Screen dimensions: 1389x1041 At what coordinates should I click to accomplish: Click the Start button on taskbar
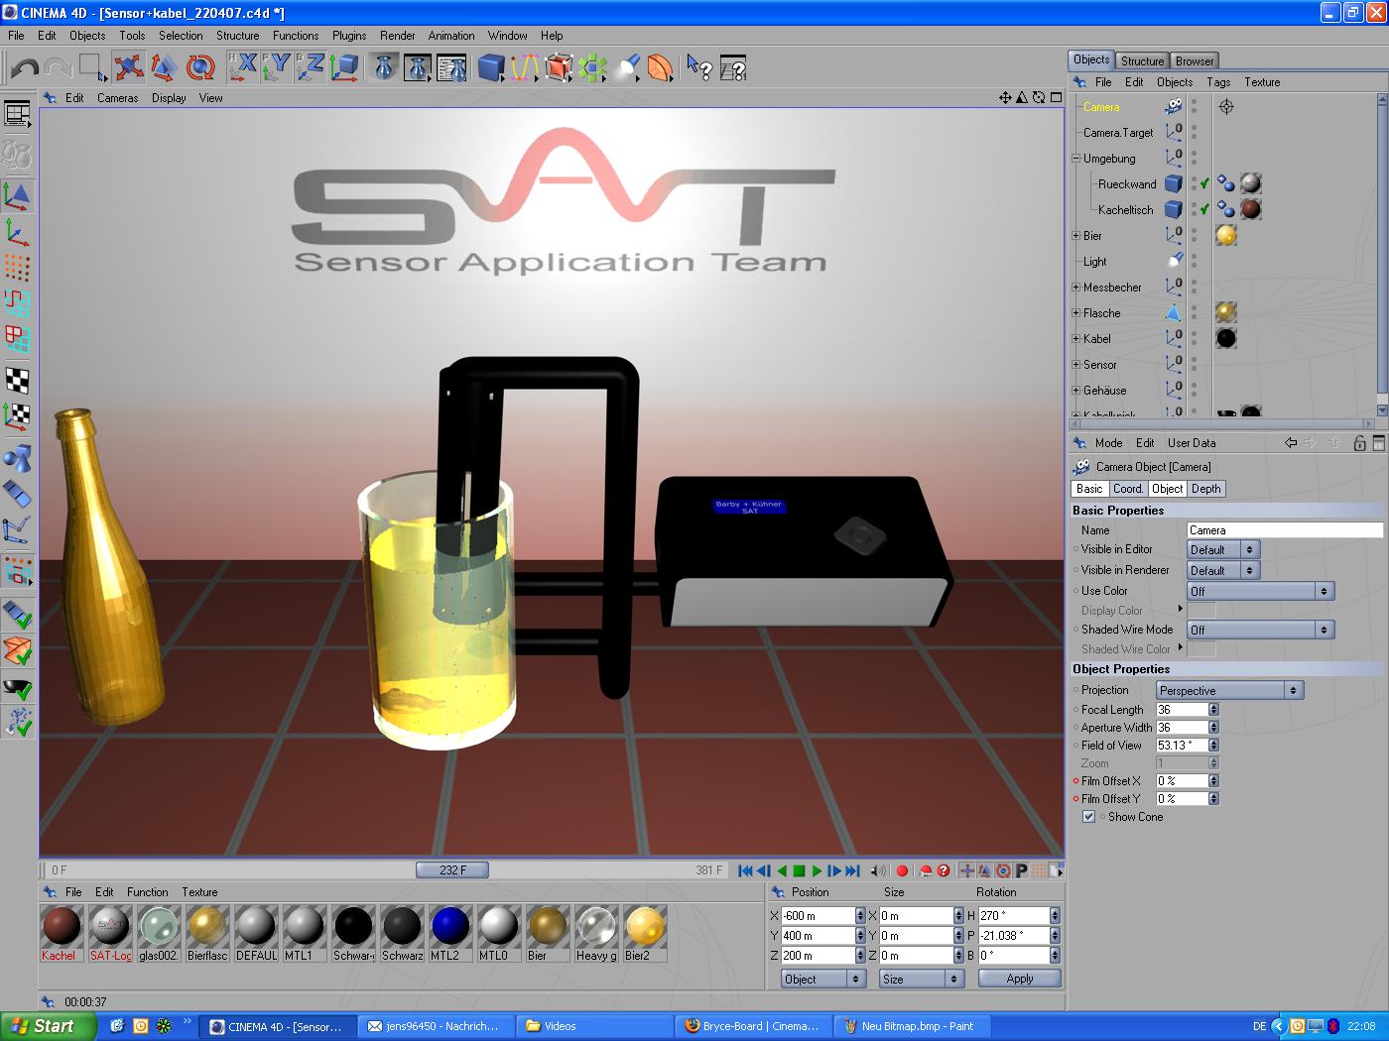tap(45, 1026)
